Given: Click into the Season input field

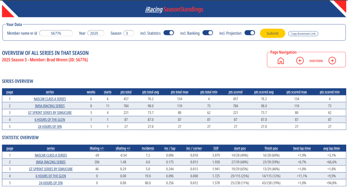Looking at the screenshot, I should coord(128,33).
